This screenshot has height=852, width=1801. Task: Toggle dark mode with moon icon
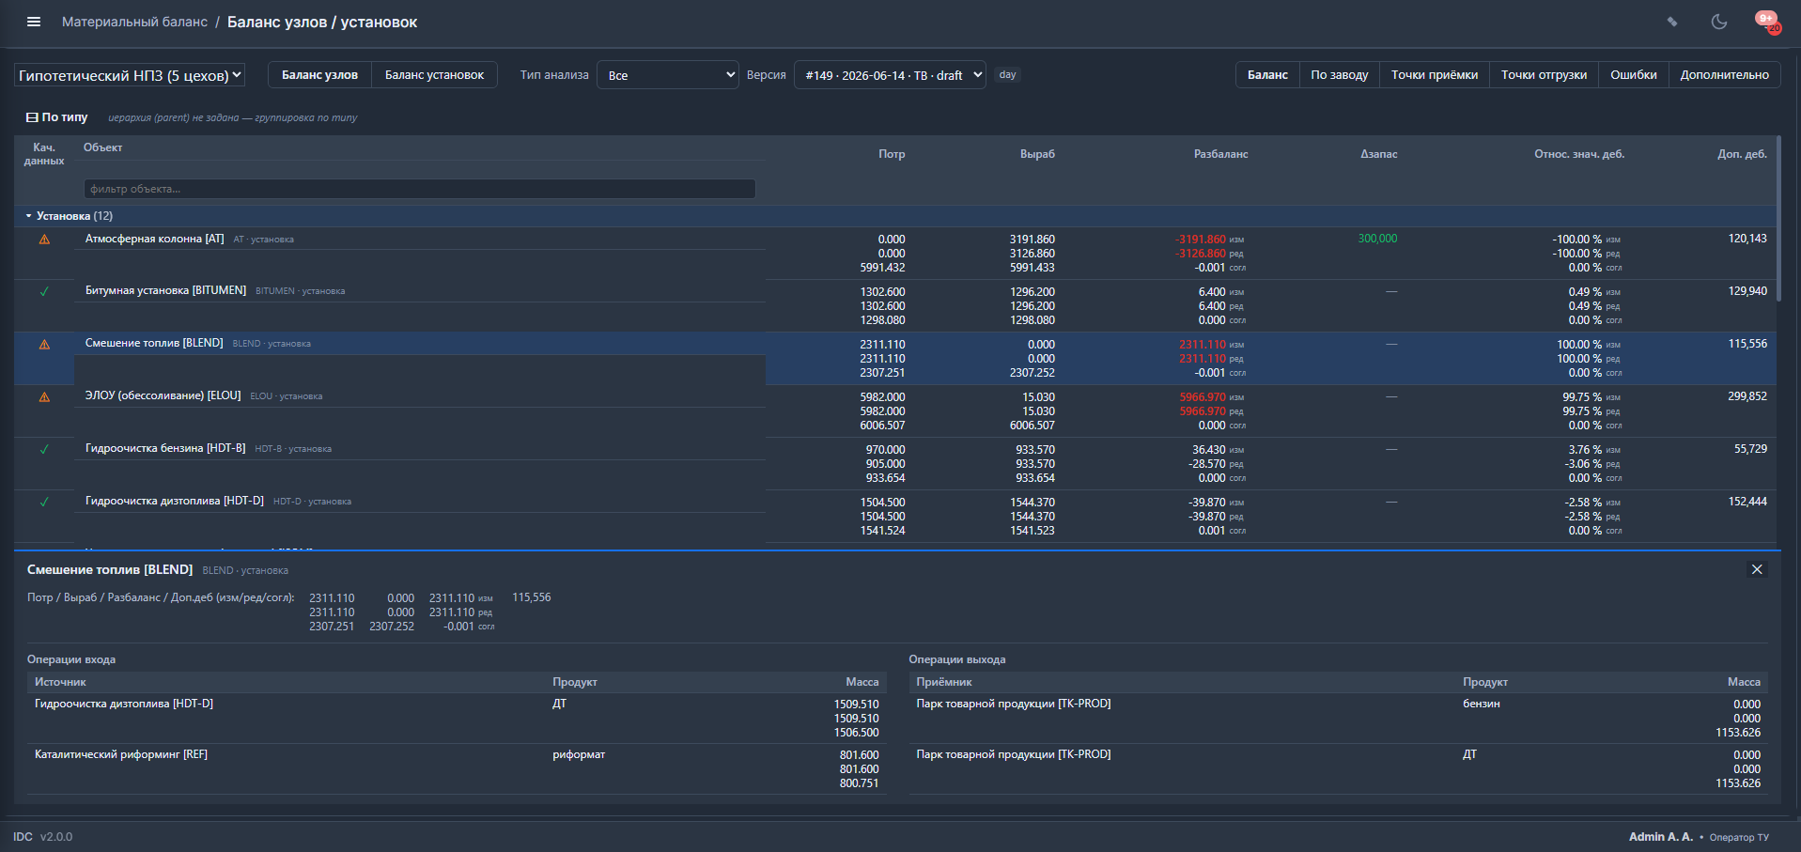coord(1718,22)
